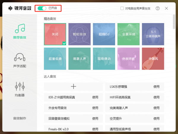Viewport: 178px width, 134px height.
Task: Click the LSK乐感增强 effect name
Action: (x=118, y=87)
